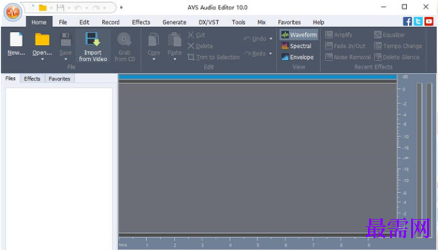Expand the Copy dropdown arrow

[154, 59]
